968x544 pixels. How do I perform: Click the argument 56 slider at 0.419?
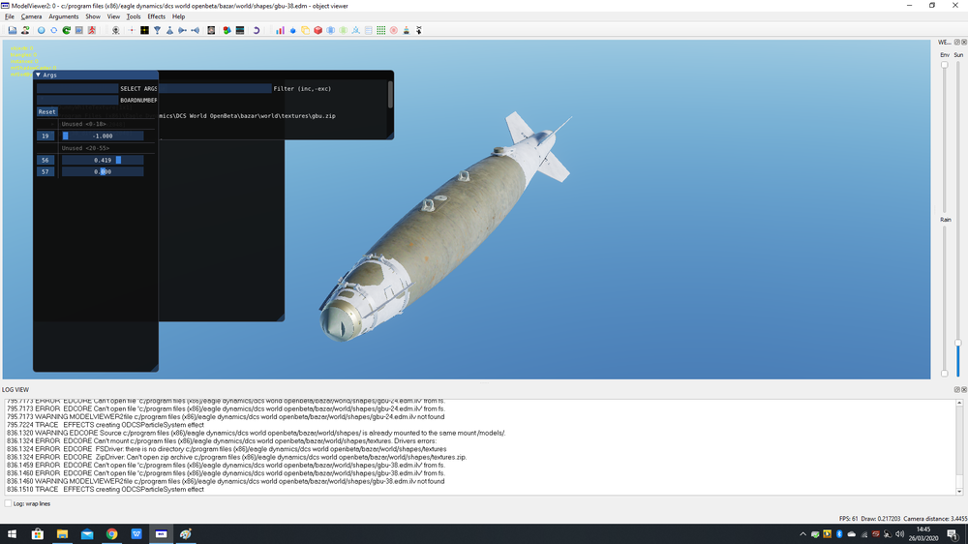[103, 160]
